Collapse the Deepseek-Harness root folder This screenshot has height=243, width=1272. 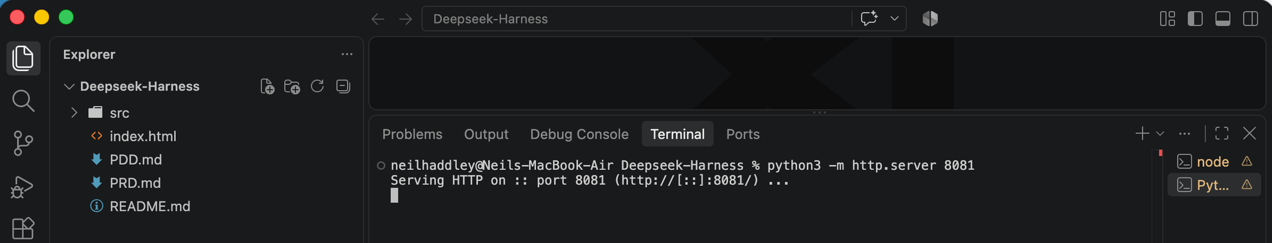69,86
